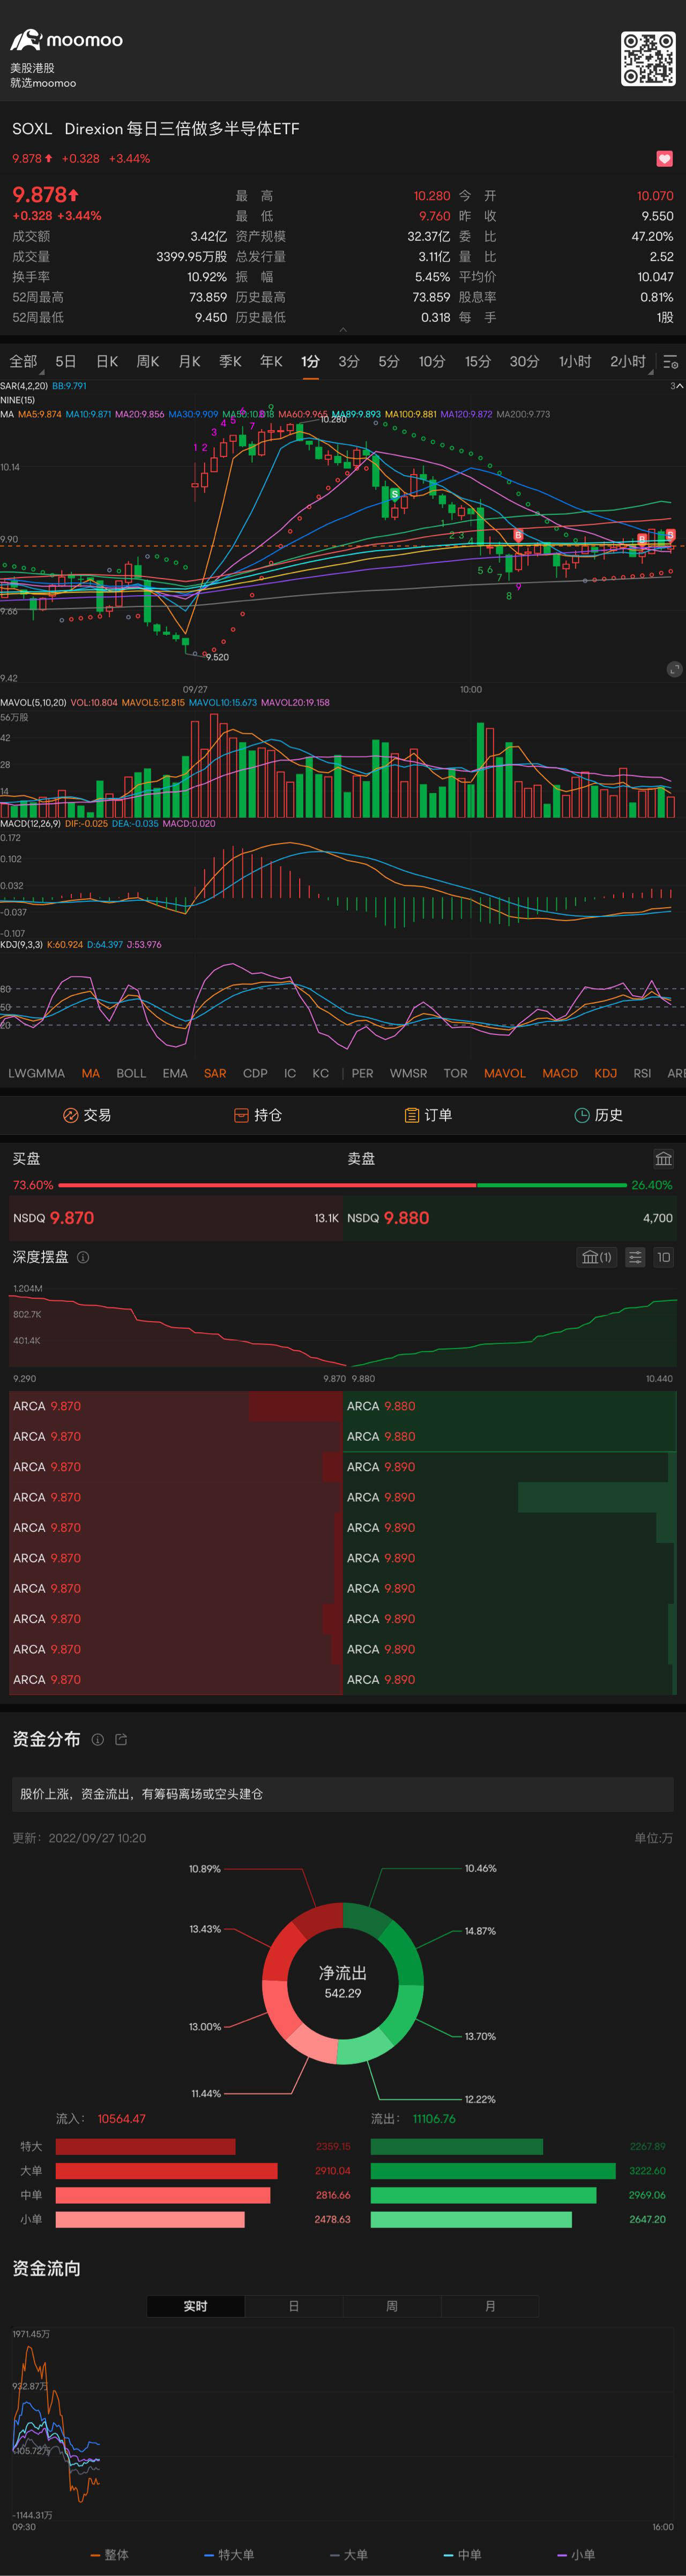
Task: Toggle the KDJ indicator
Action: 606,1073
